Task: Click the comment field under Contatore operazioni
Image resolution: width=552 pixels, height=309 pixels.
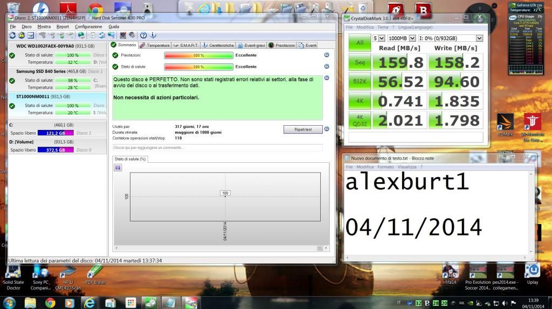Action: 217,147
